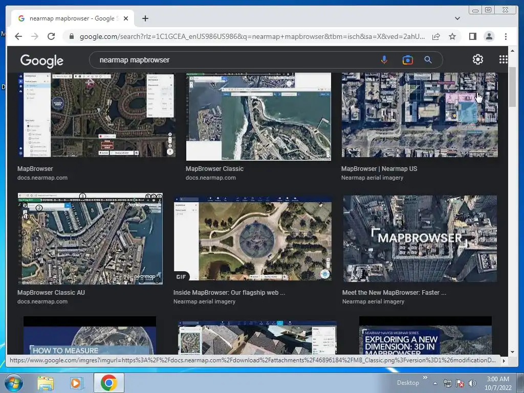Go to the Google home logo

point(42,60)
